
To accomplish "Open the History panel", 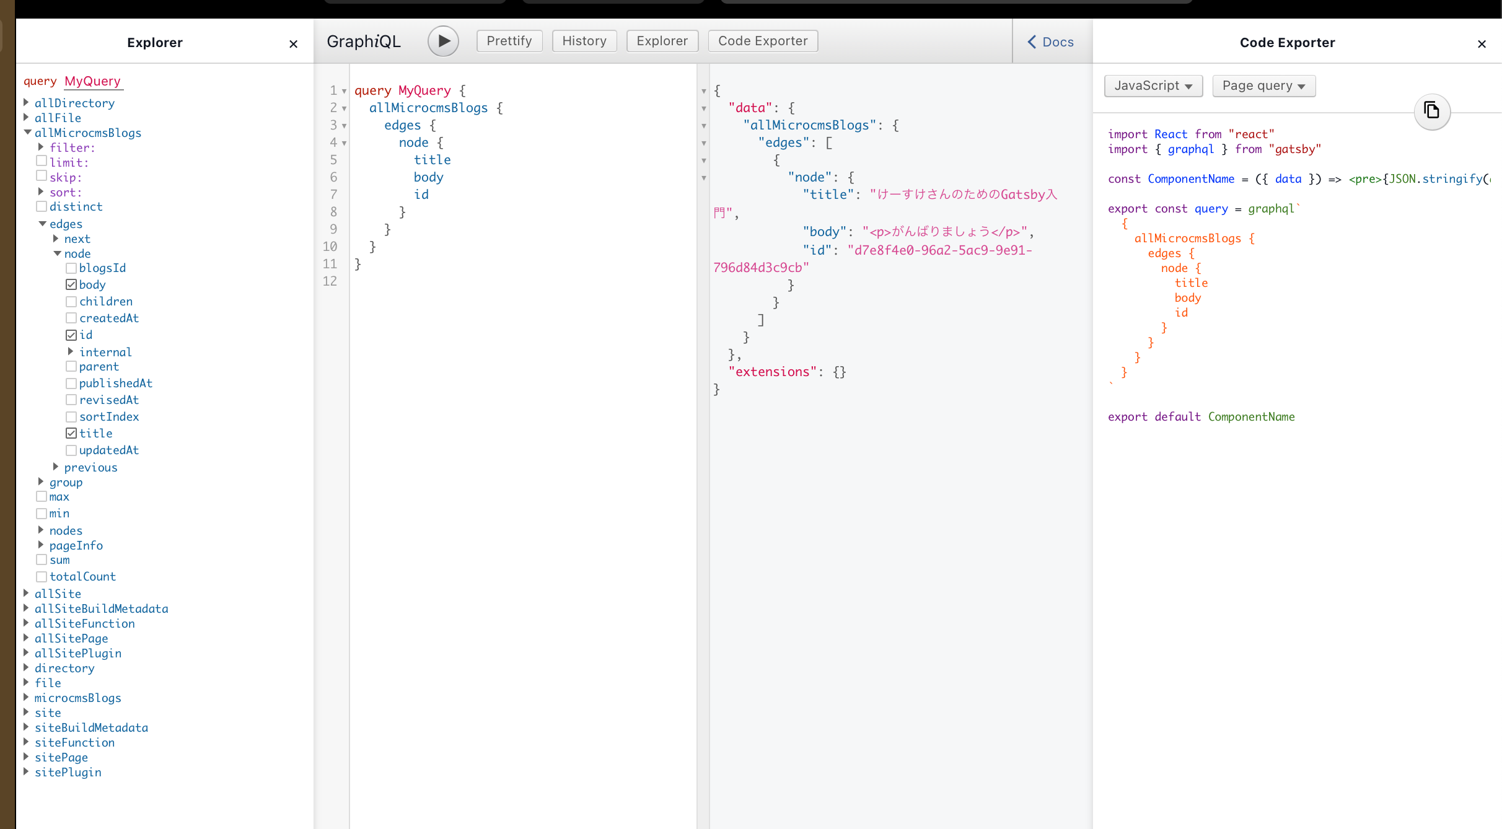I will 584,41.
